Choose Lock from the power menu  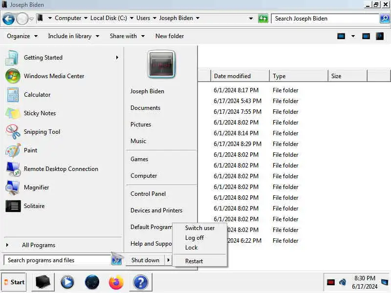point(191,248)
